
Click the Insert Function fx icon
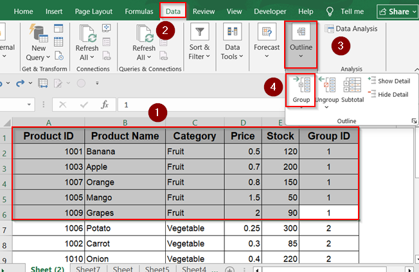pyautogui.click(x=105, y=105)
